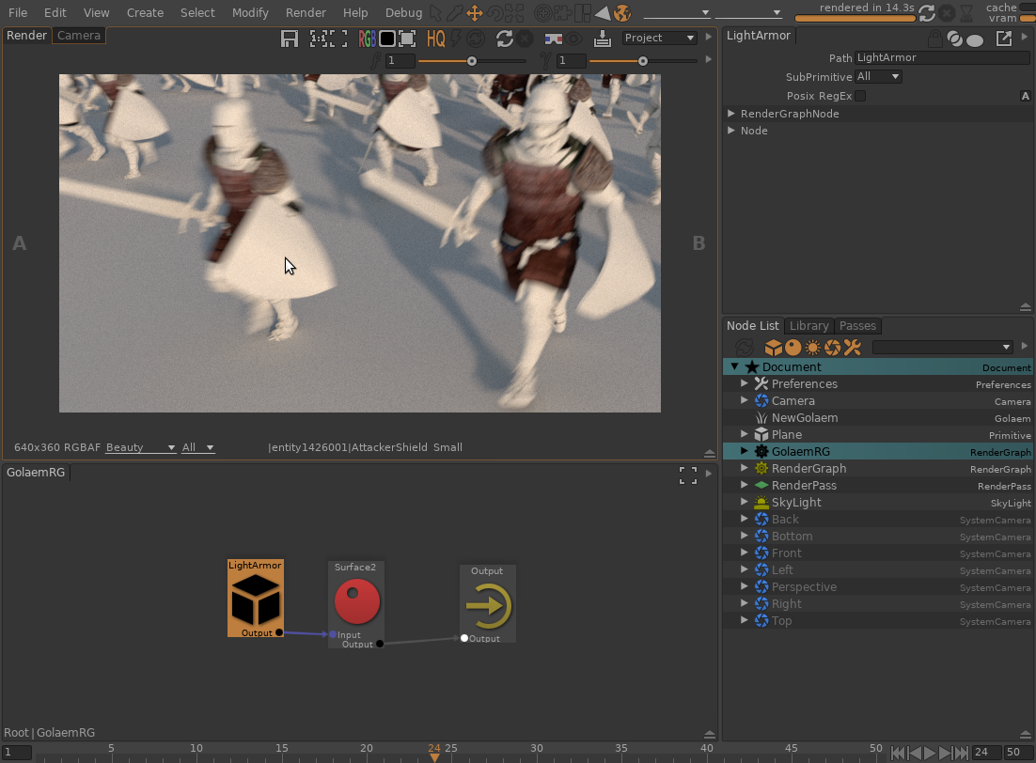
Task: Switch to the Library tab
Action: click(808, 326)
